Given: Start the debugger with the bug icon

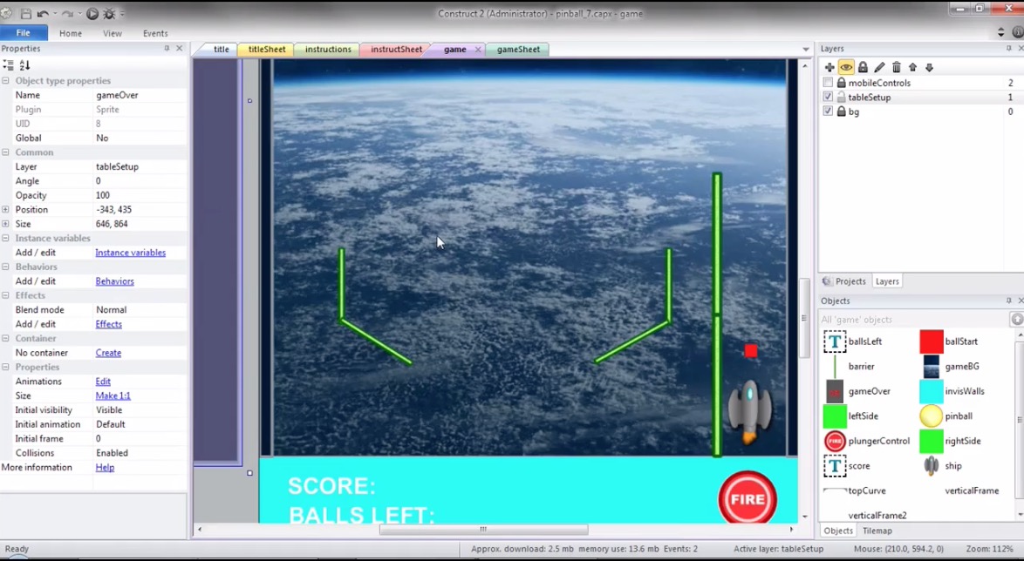Looking at the screenshot, I should (x=109, y=14).
